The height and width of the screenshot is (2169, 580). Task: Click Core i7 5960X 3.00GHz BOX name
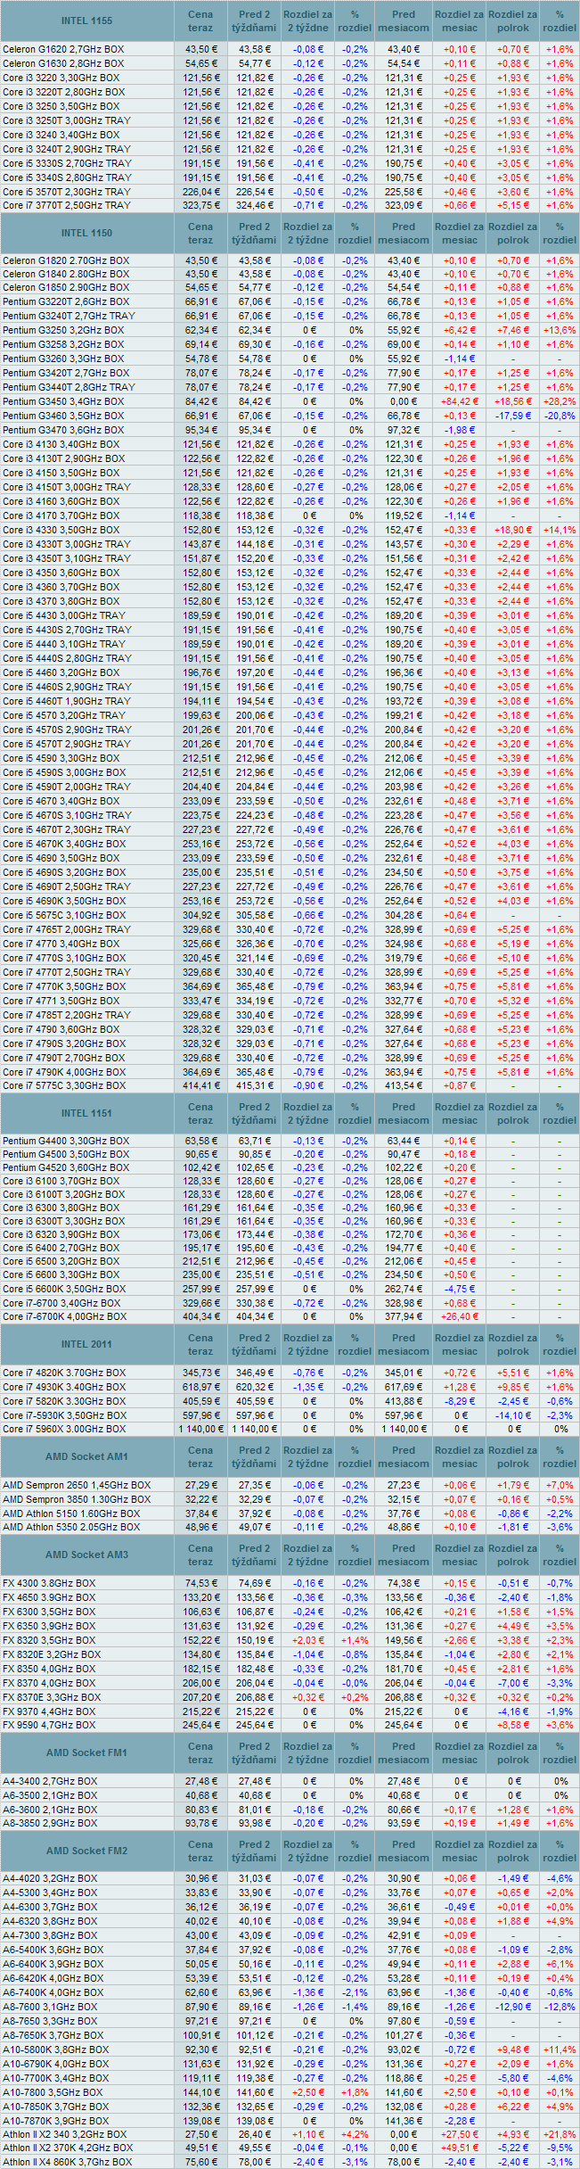[63, 1429]
